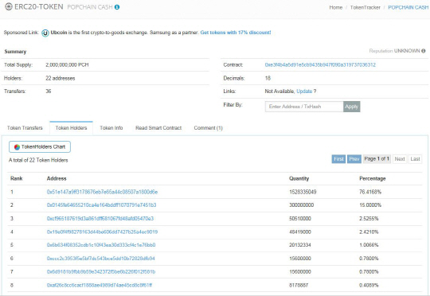Open the Token Info tab

(111, 128)
